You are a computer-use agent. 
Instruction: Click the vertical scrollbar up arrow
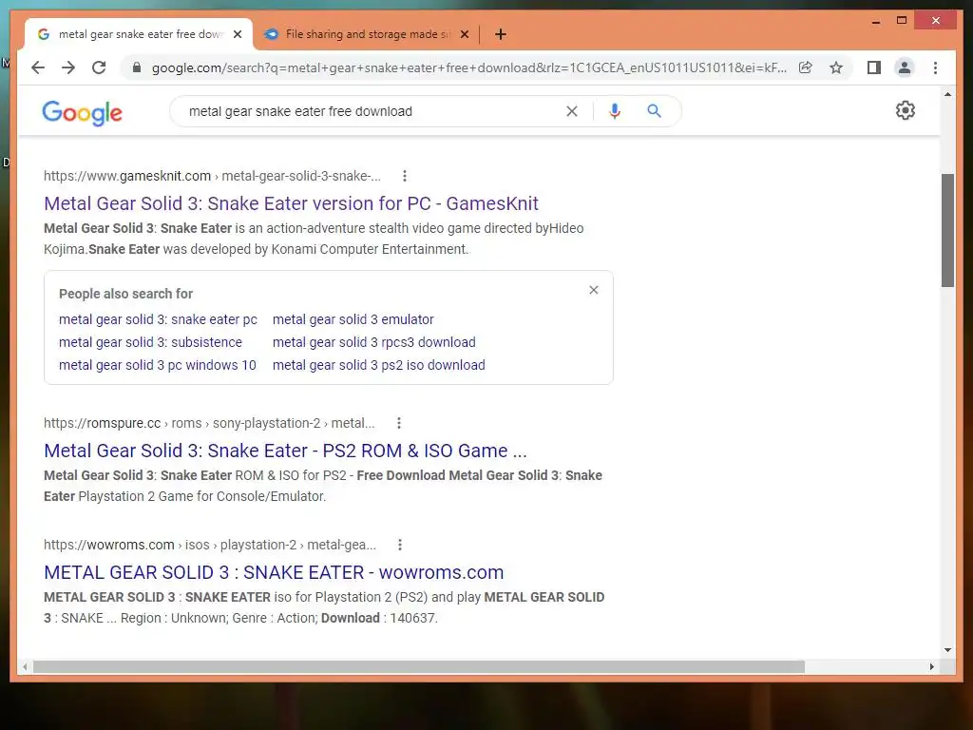point(947,95)
